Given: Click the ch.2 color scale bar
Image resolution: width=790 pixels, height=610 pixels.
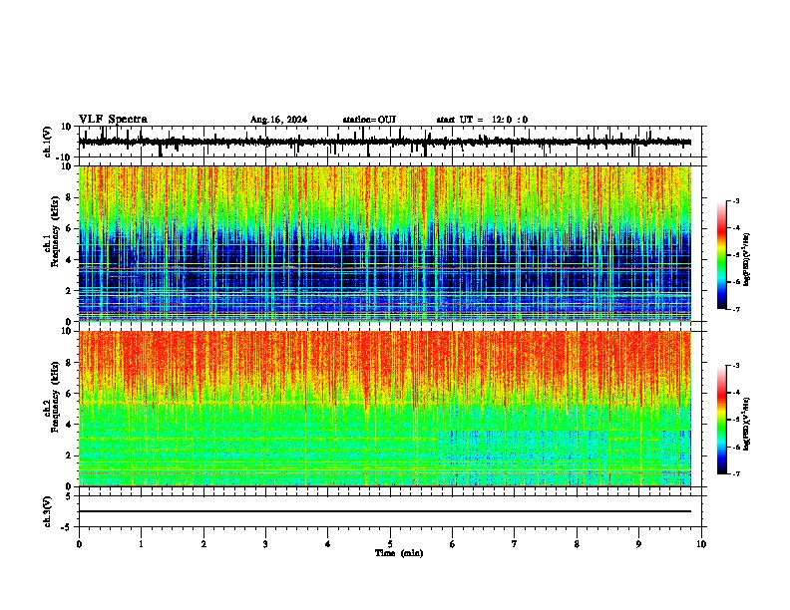Looking at the screenshot, I should coord(722,420).
